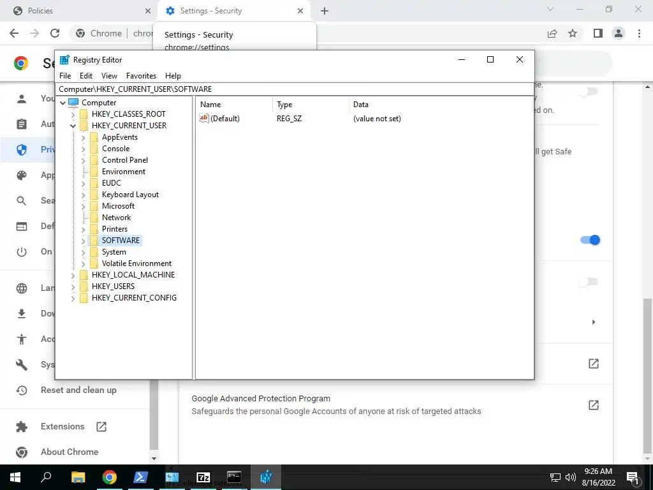Click the share page icon in Chrome
653x490 pixels.
coord(552,33)
